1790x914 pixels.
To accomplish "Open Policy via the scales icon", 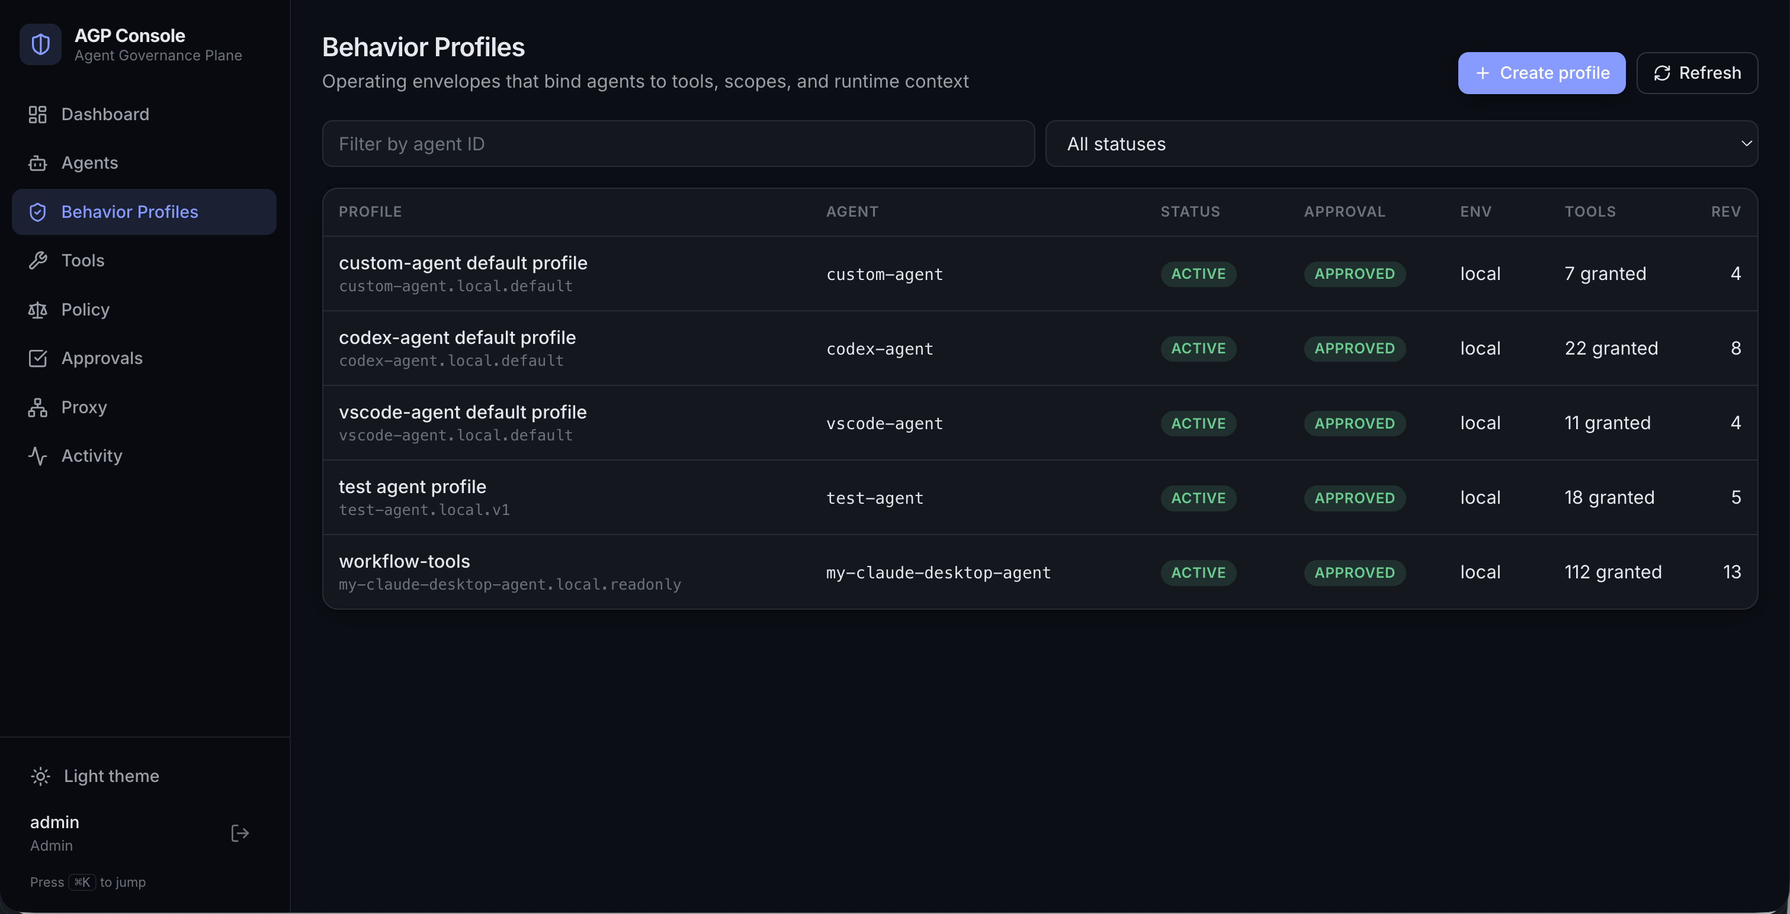I will (37, 310).
